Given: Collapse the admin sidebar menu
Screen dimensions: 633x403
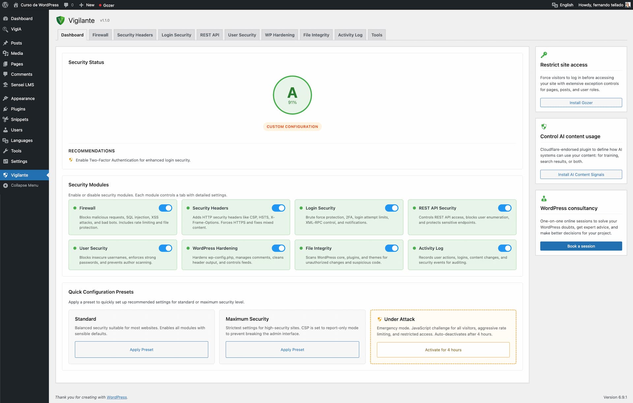Looking at the screenshot, I should pyautogui.click(x=24, y=185).
